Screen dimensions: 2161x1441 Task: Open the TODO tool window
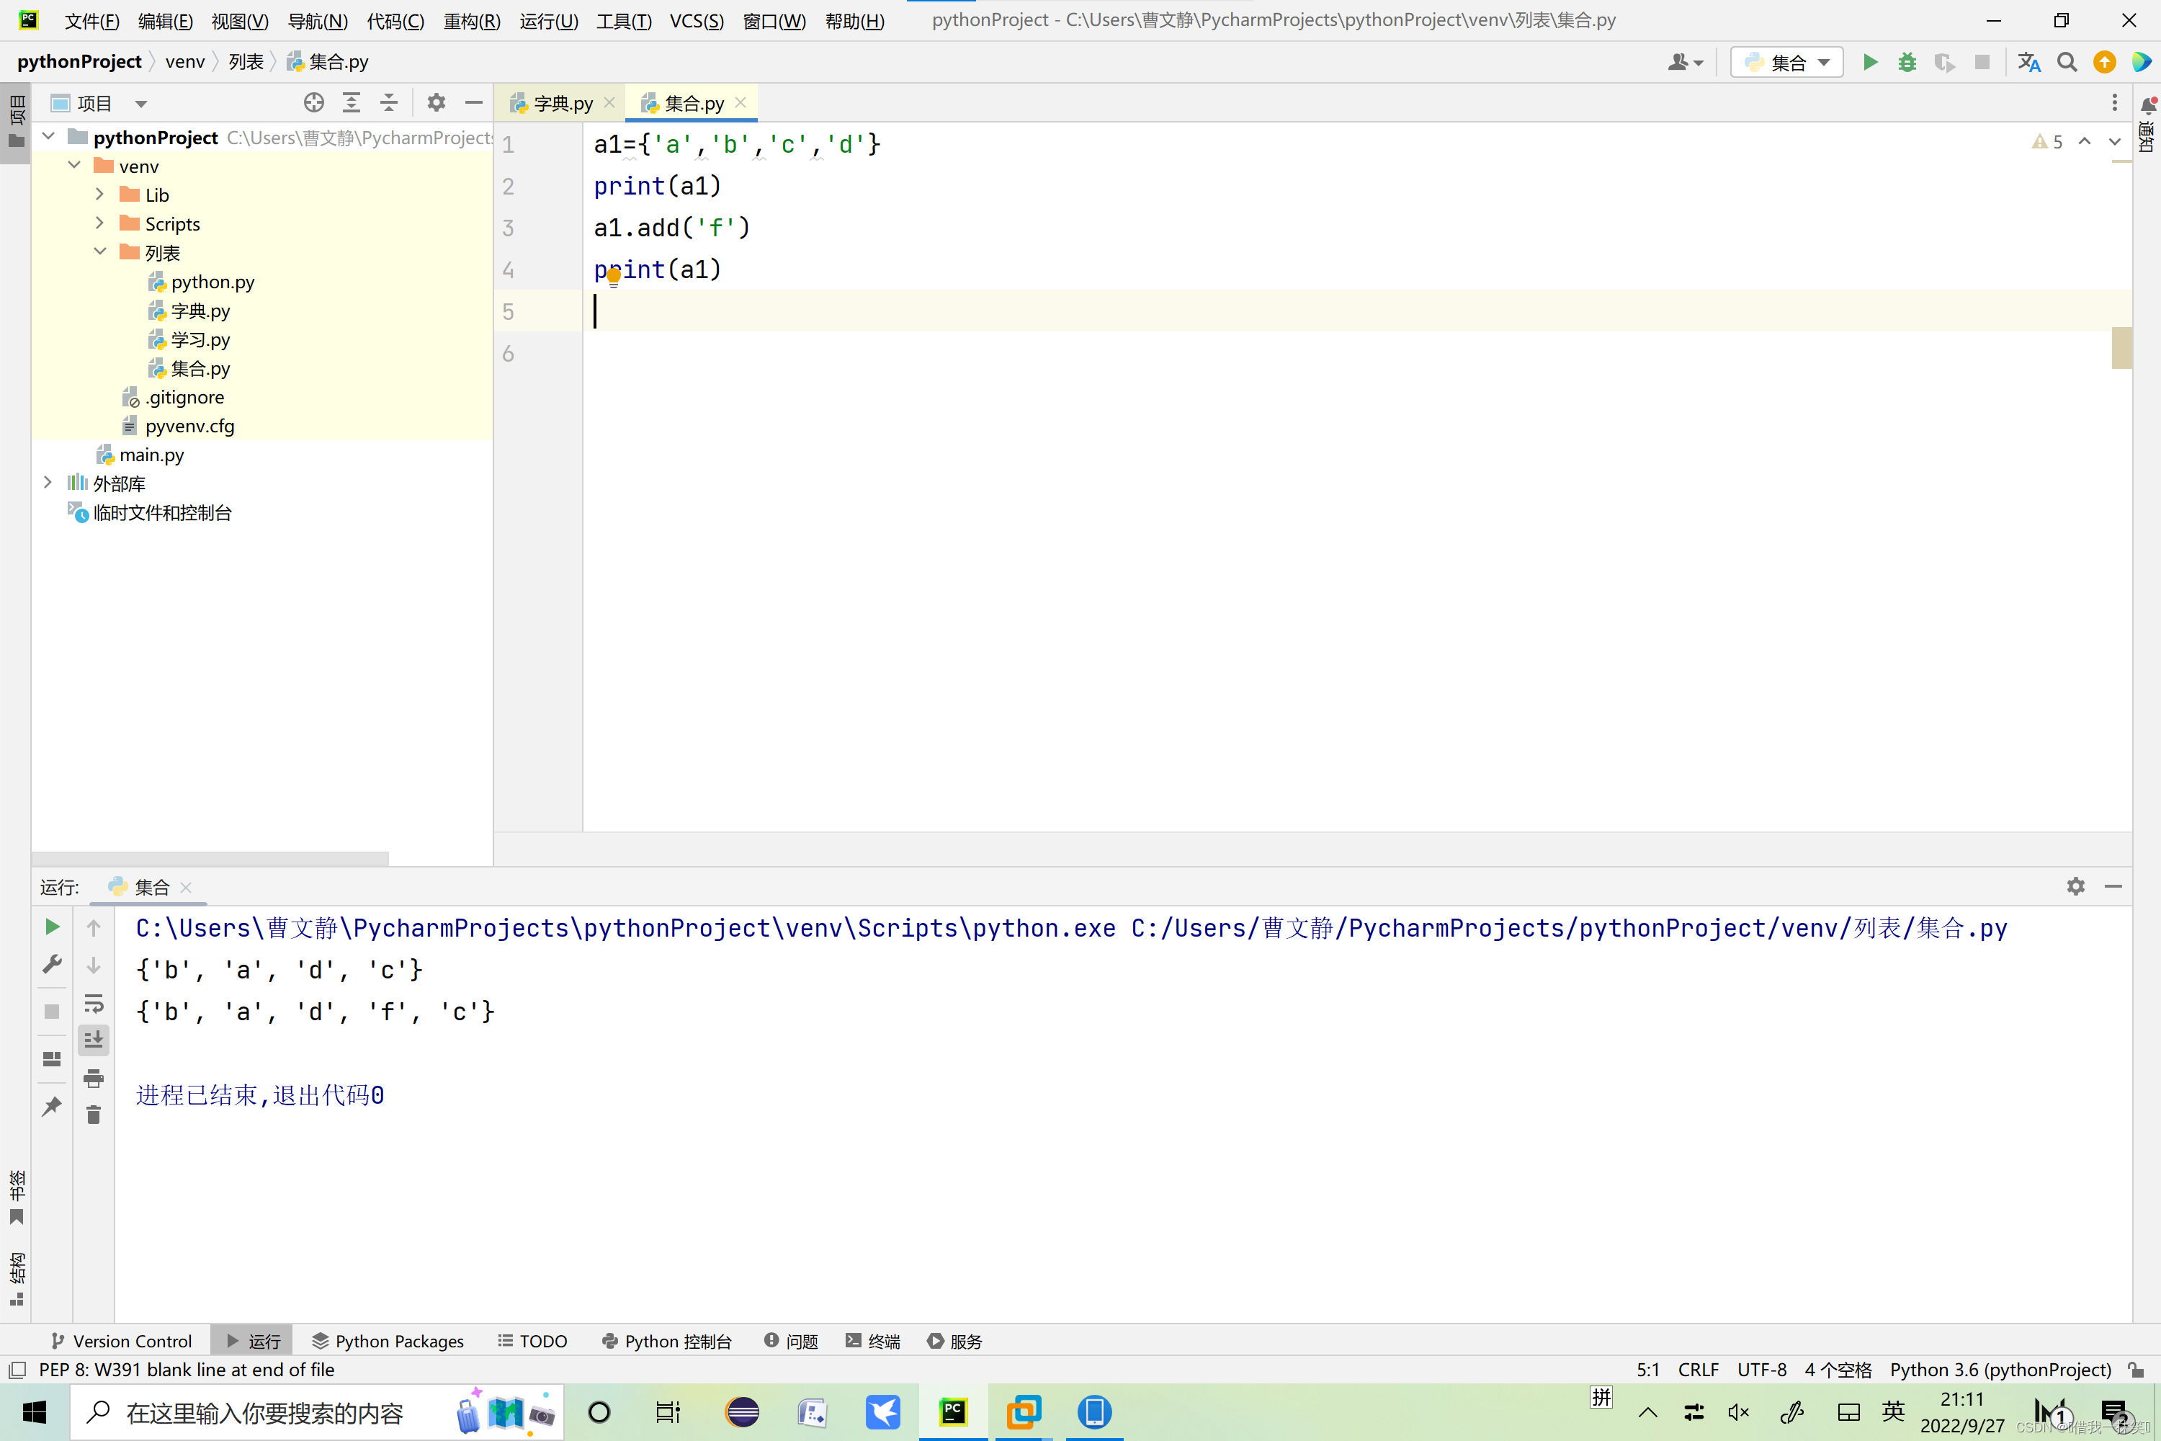pos(533,1341)
